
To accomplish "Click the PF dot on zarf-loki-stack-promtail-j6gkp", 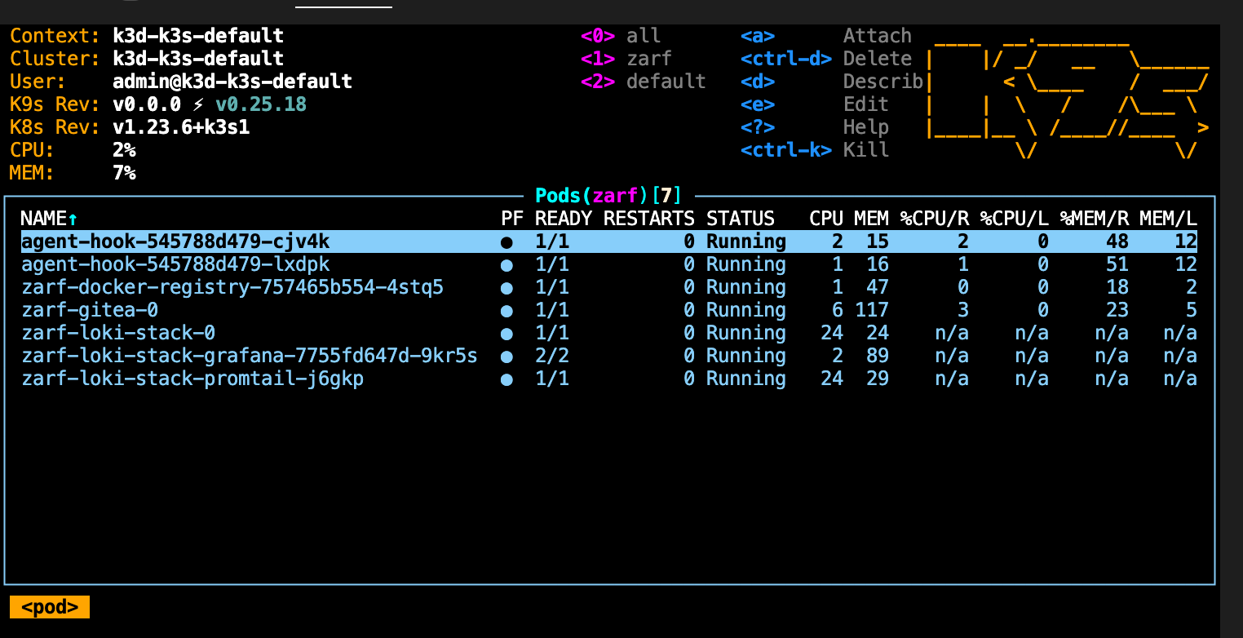I will (x=506, y=379).
